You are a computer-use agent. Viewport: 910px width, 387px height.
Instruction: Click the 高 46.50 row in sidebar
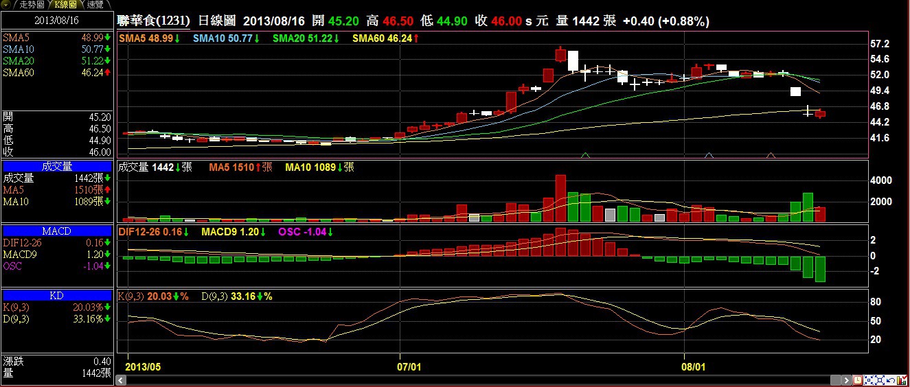pyautogui.click(x=57, y=128)
